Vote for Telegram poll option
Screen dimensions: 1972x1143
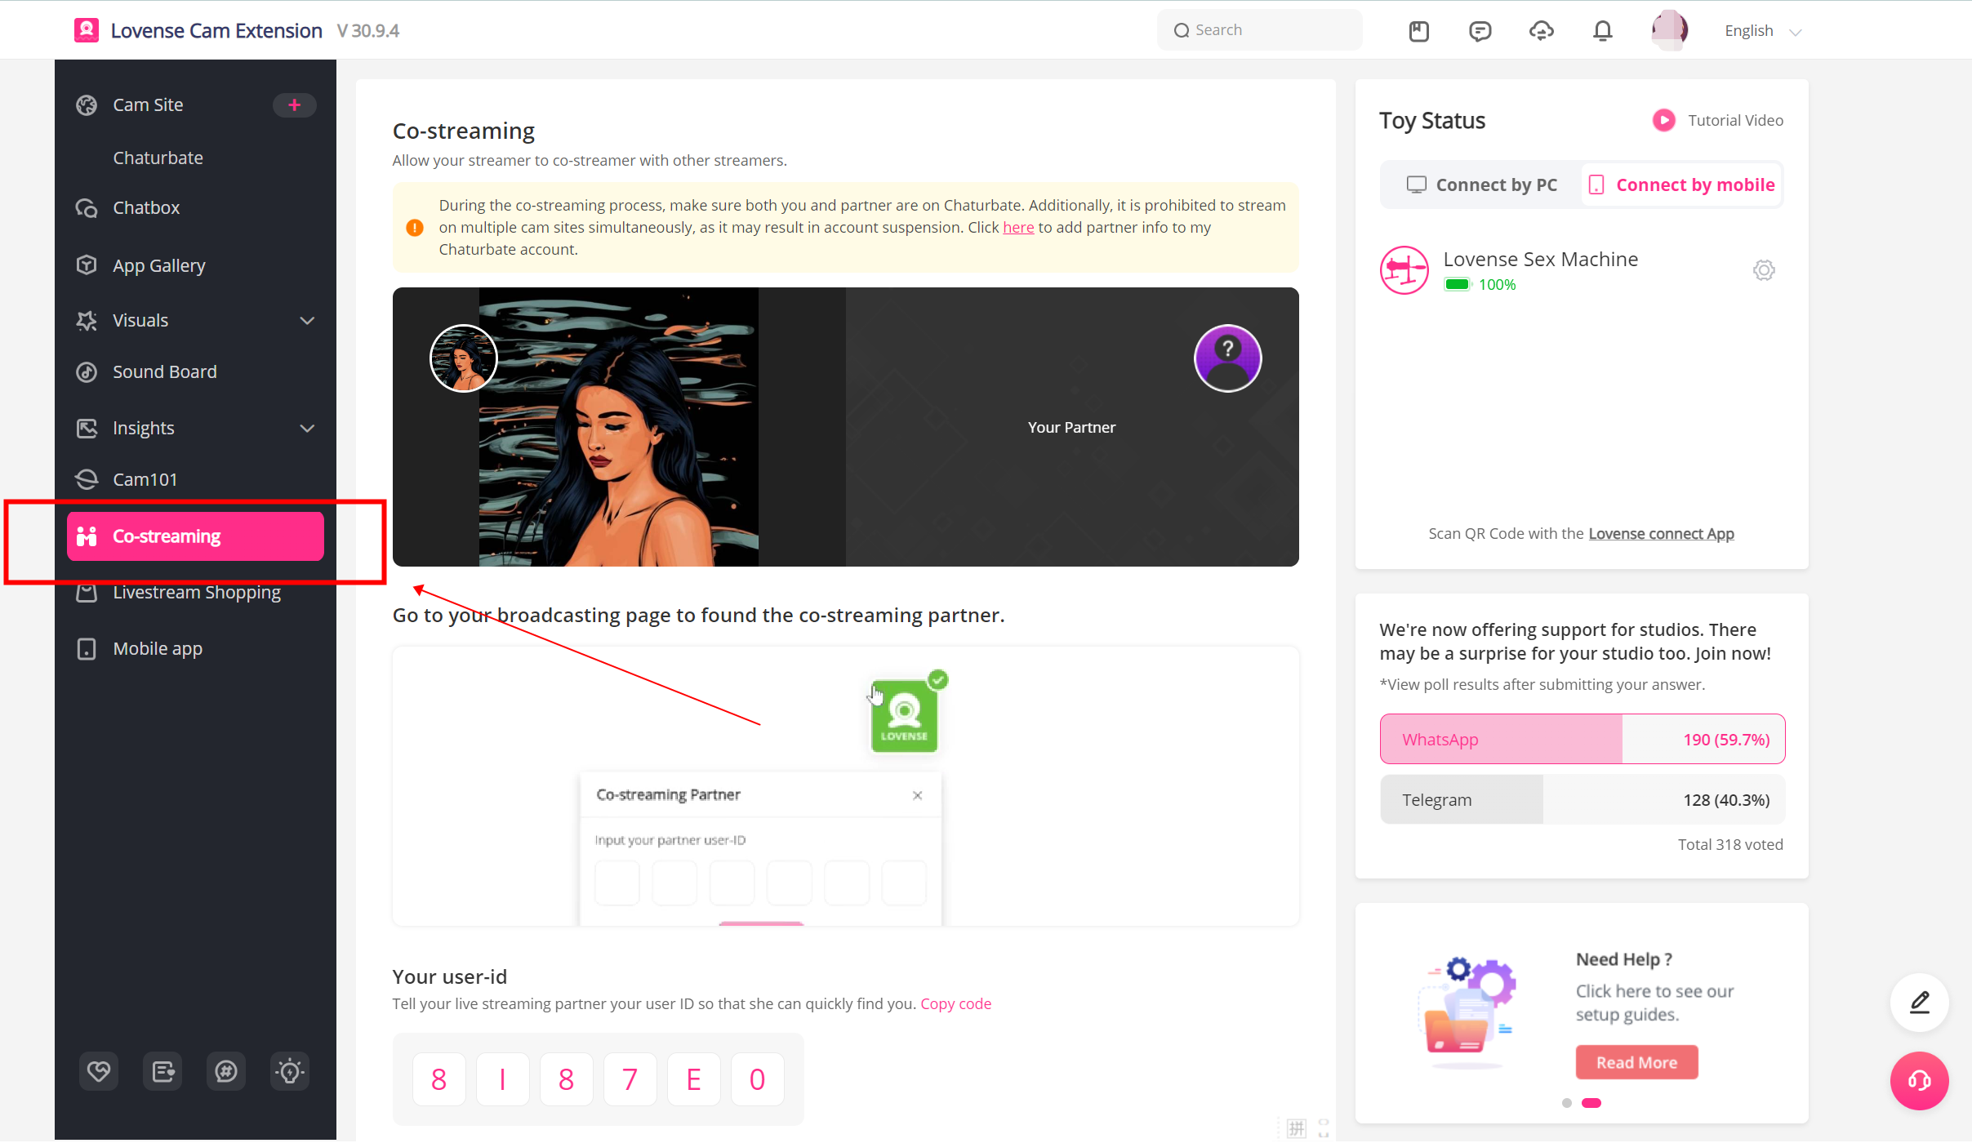click(x=1582, y=800)
